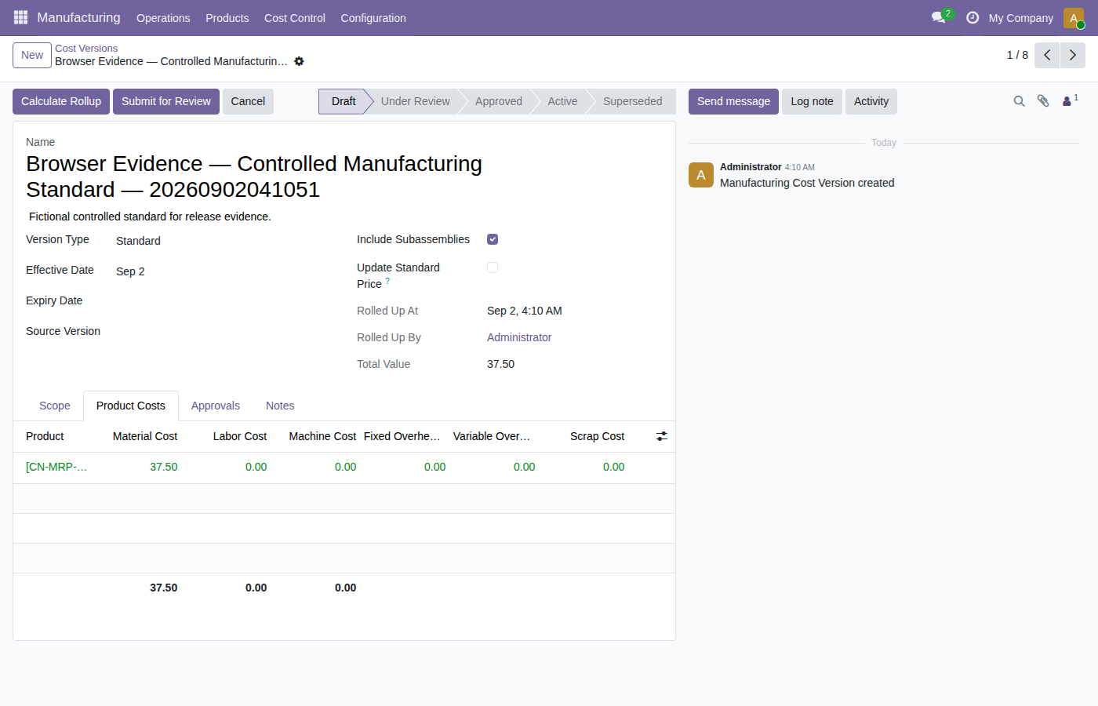
Task: Click the gear actions icon near breadcrumb
Action: pos(299,61)
